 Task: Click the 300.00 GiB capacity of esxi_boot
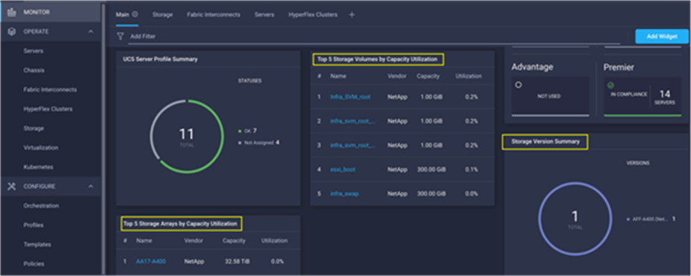(x=431, y=169)
